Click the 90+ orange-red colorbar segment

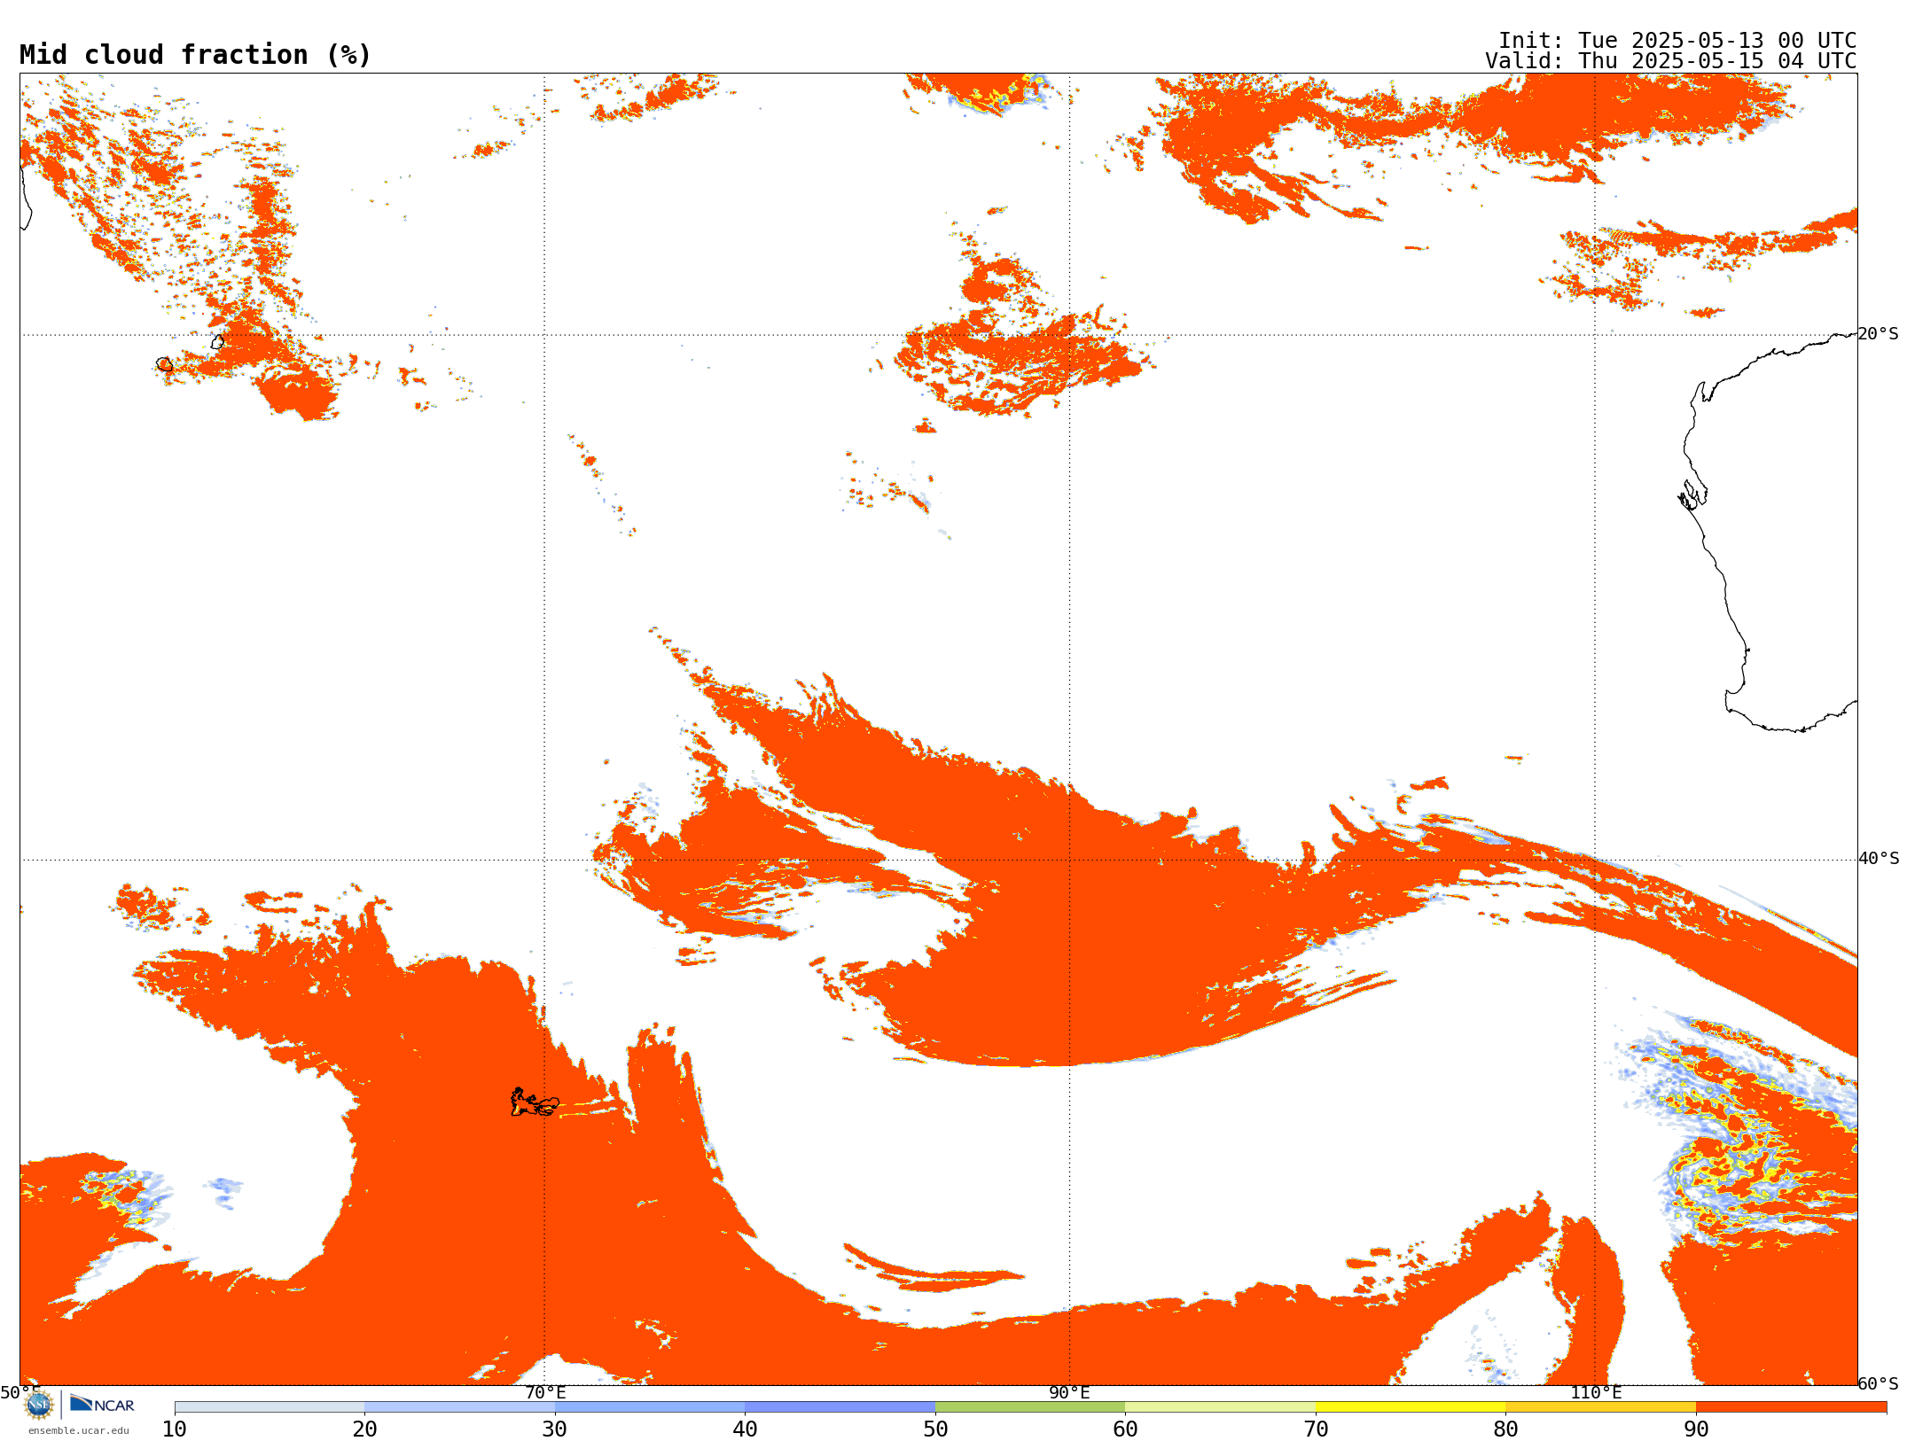pos(1791,1407)
